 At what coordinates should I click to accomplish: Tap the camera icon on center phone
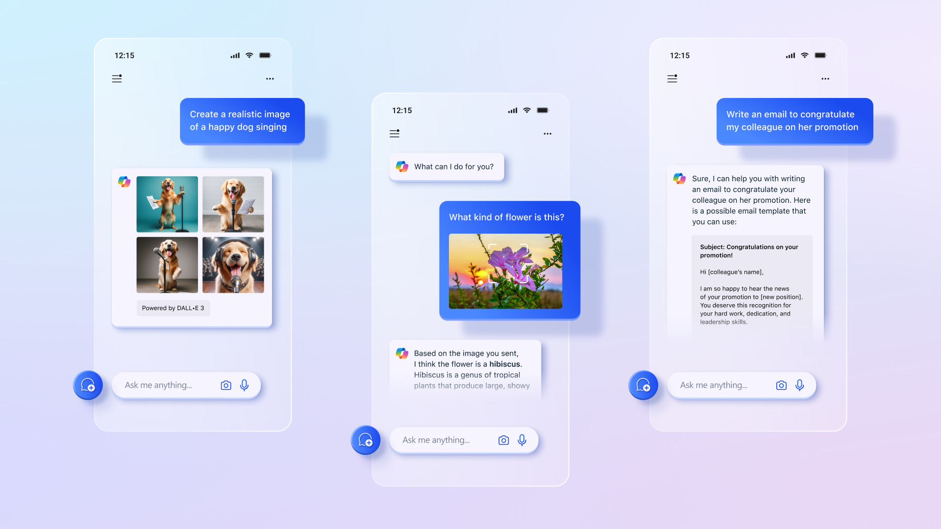pyautogui.click(x=503, y=440)
